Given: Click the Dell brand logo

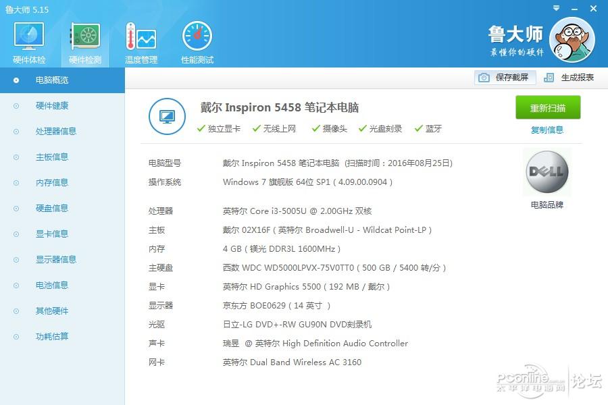Looking at the screenshot, I should click(547, 171).
